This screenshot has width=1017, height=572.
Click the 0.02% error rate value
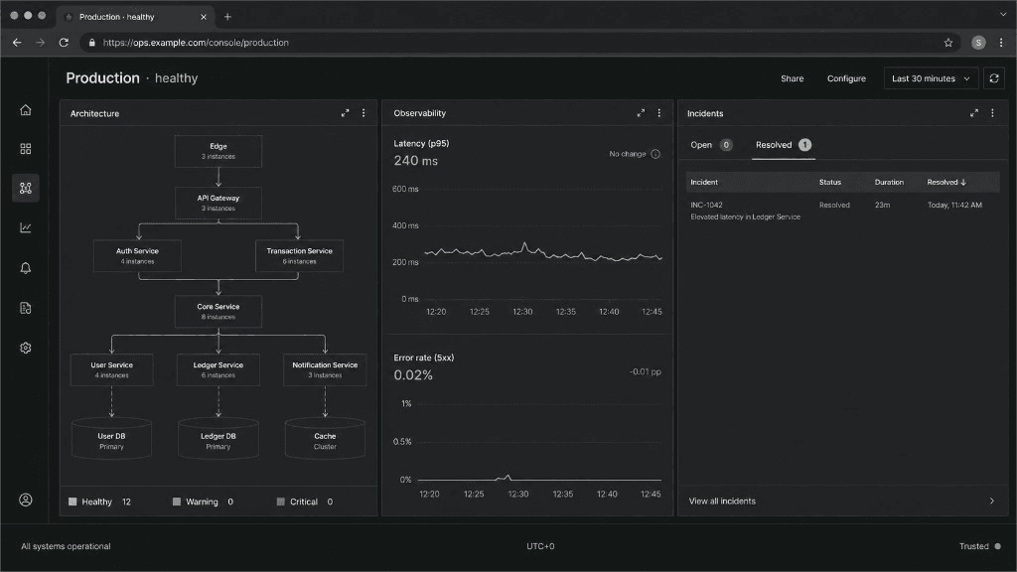413,374
